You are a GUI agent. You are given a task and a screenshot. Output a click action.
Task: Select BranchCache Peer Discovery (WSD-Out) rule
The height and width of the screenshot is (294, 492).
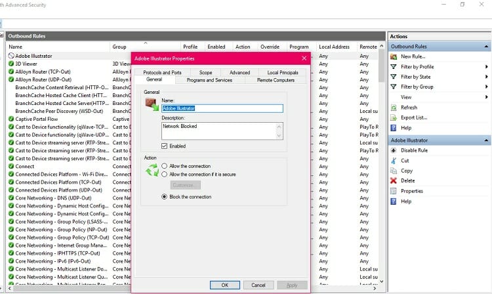59,111
